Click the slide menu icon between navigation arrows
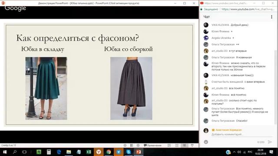The height and width of the screenshot is (156, 278). (x=132, y=146)
